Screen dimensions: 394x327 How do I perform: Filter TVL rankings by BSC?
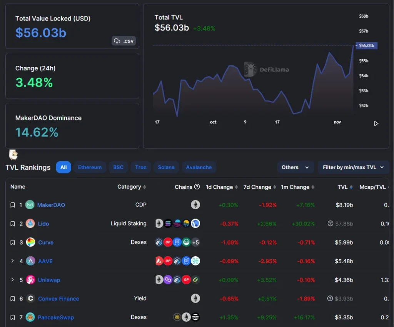[118, 167]
